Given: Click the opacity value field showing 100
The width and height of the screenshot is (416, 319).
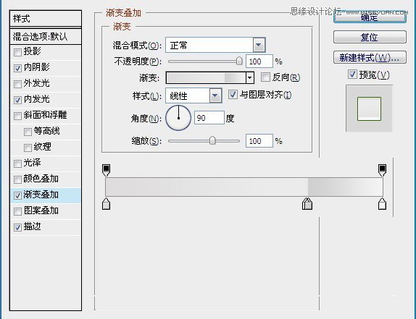Looking at the screenshot, I should pos(259,61).
